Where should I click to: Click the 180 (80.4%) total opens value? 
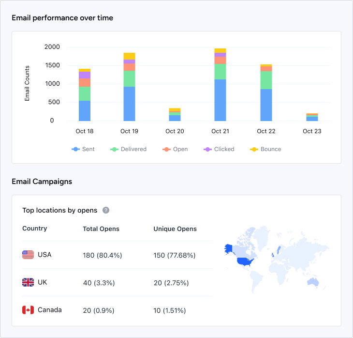tap(103, 255)
